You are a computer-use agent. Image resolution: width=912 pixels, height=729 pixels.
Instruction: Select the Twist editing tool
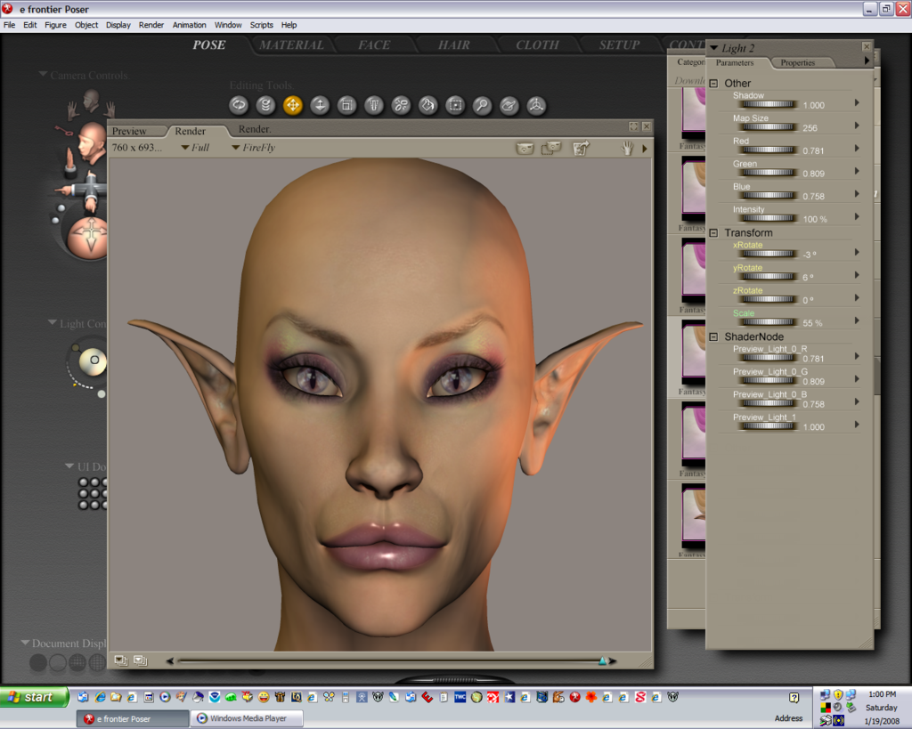pyautogui.click(x=265, y=106)
